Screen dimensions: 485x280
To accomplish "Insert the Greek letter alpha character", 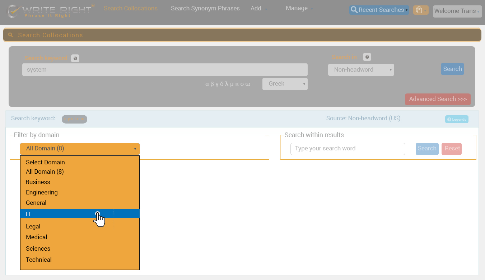I will 207,84.
